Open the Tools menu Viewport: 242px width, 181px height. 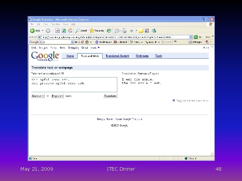coord(66,24)
